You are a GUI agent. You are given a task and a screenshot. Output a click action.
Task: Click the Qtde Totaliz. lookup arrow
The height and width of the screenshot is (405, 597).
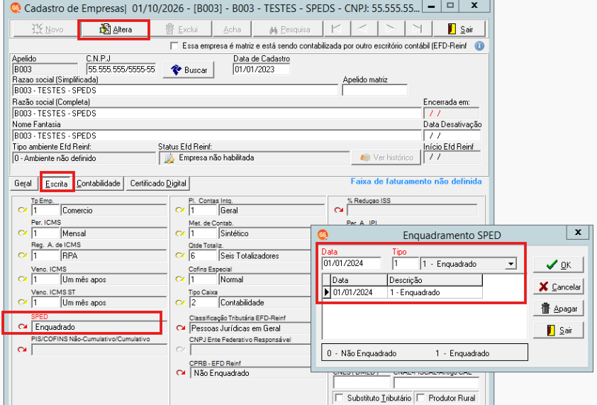click(180, 255)
